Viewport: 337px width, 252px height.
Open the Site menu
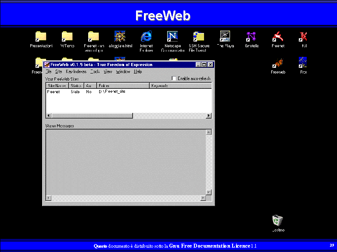[x=58, y=72]
